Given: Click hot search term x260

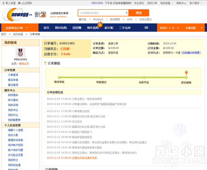Looking at the screenshot, I should (129, 19).
